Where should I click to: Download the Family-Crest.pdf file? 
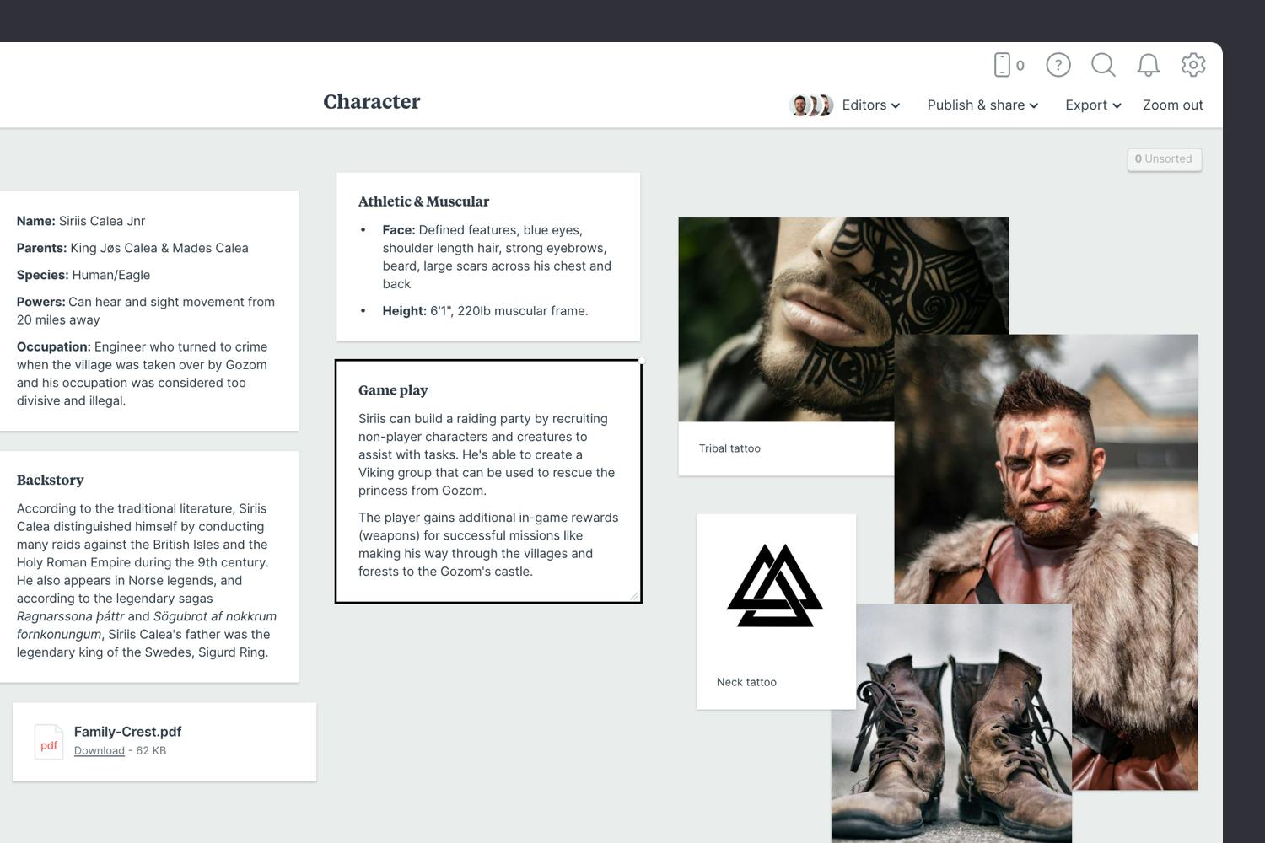tap(99, 750)
